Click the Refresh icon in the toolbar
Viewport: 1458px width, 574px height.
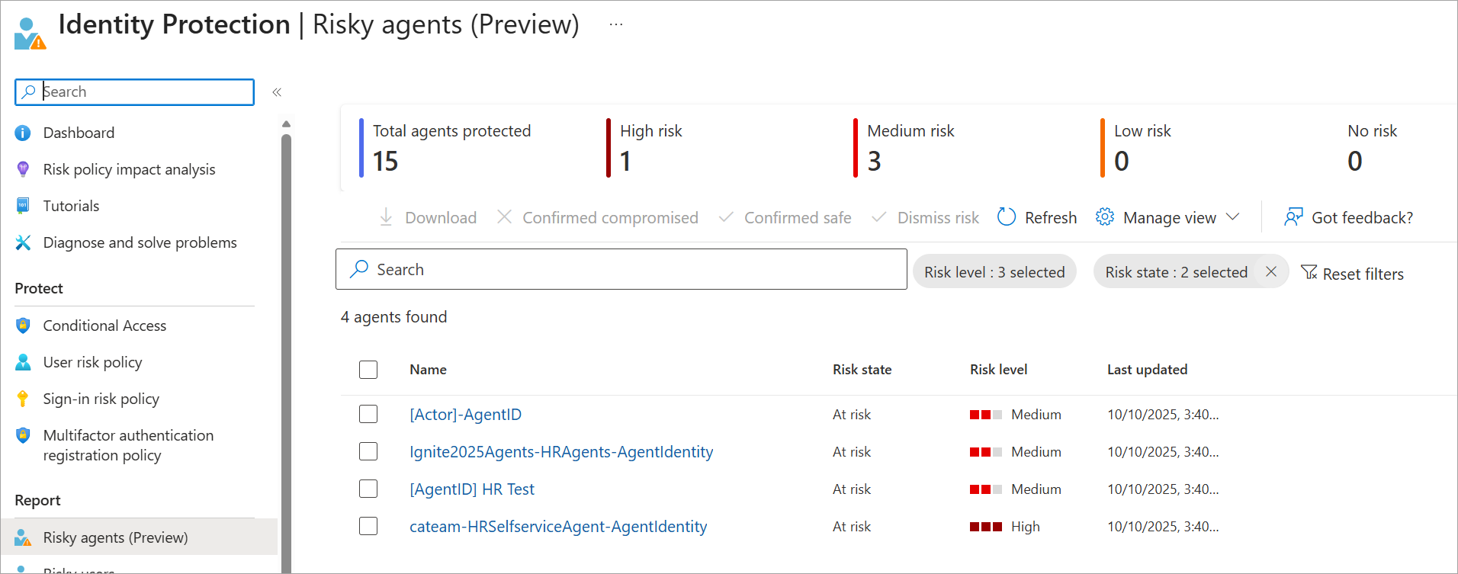[x=1007, y=217]
